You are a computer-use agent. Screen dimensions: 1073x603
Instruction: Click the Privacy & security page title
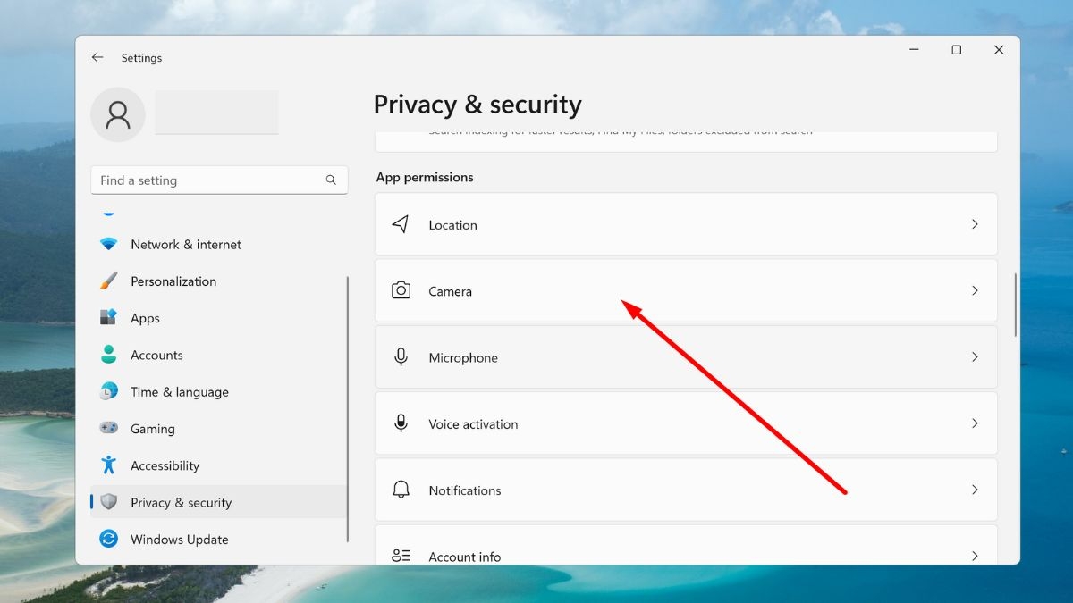pos(477,105)
